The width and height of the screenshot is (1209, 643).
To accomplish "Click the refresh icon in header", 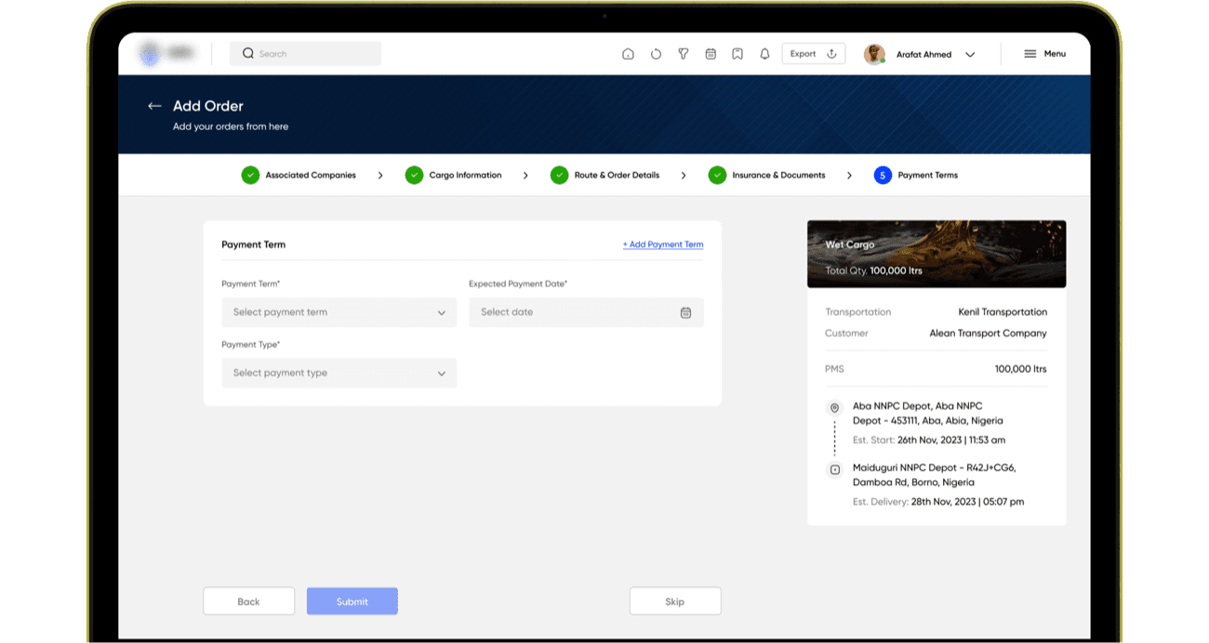I will point(656,54).
